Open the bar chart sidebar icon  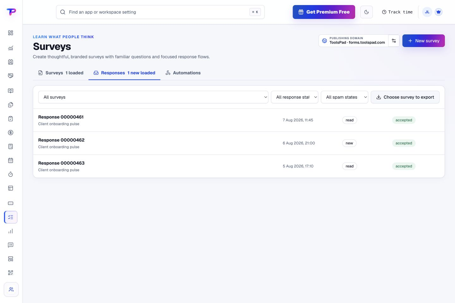coord(10,231)
